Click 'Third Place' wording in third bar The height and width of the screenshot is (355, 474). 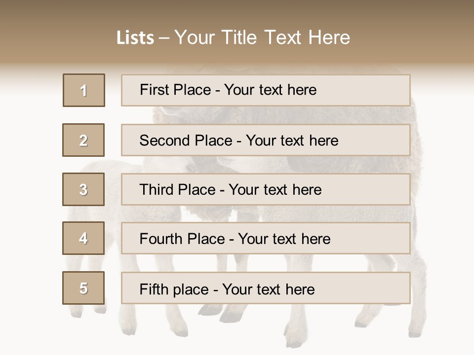(177, 189)
